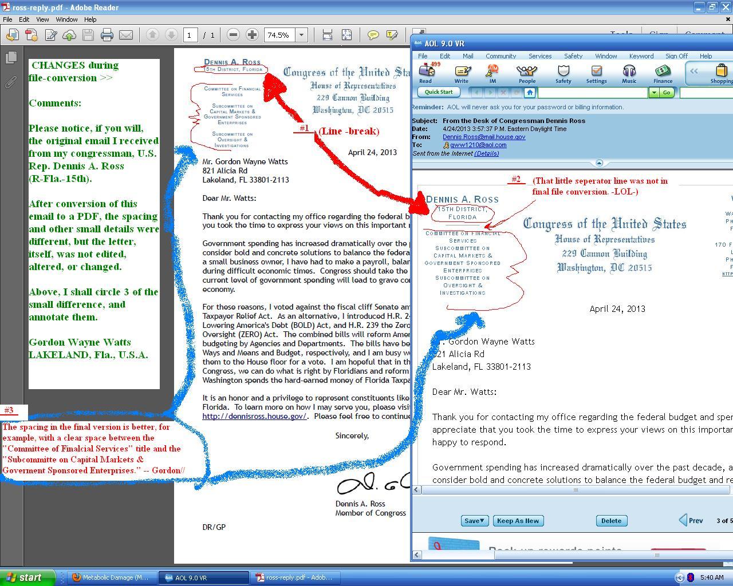Click the page number input field

tap(190, 35)
